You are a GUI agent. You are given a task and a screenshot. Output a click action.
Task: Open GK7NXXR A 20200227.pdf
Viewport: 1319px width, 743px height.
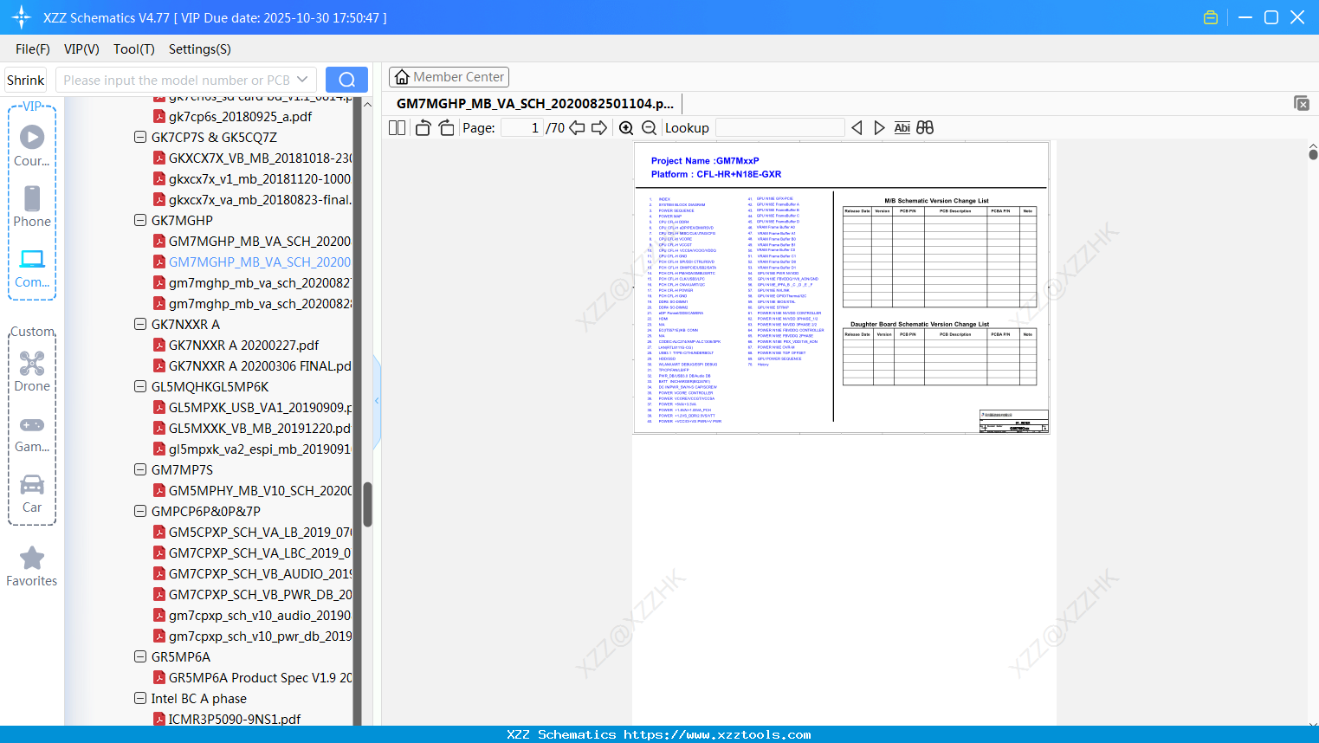click(243, 345)
